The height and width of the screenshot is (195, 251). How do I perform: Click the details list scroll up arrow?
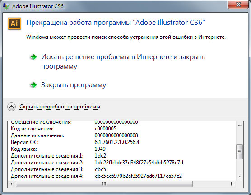(240, 125)
